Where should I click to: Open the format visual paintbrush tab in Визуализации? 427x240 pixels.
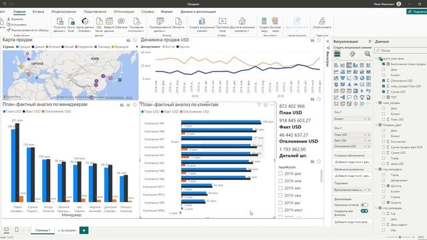(352, 54)
